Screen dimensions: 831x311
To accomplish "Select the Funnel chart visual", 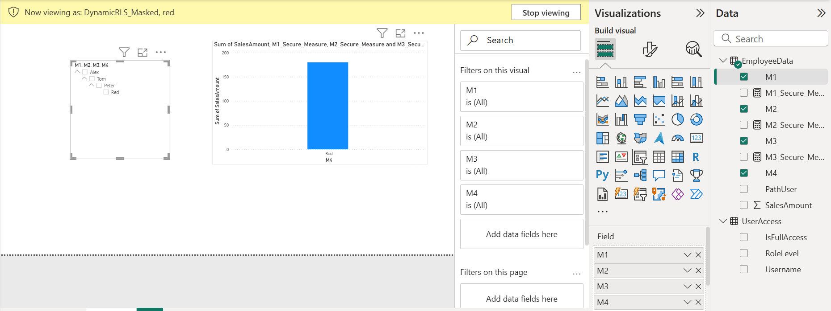I will (x=640, y=119).
